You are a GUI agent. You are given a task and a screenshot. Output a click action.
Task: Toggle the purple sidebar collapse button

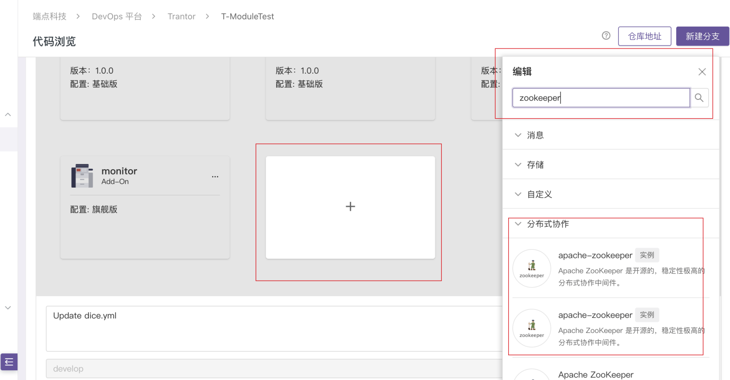tap(9, 361)
